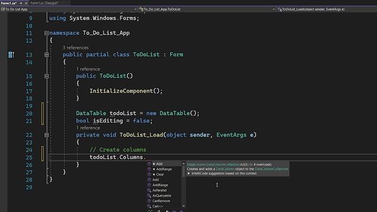Click the IntelliSense list scroll-up arrow
377x212 pixels.
[183, 164]
